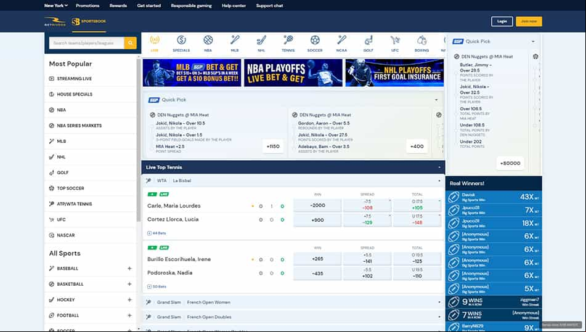Click the Sportsbook SB logo tab
The height and width of the screenshot is (332, 586).
tap(89, 22)
